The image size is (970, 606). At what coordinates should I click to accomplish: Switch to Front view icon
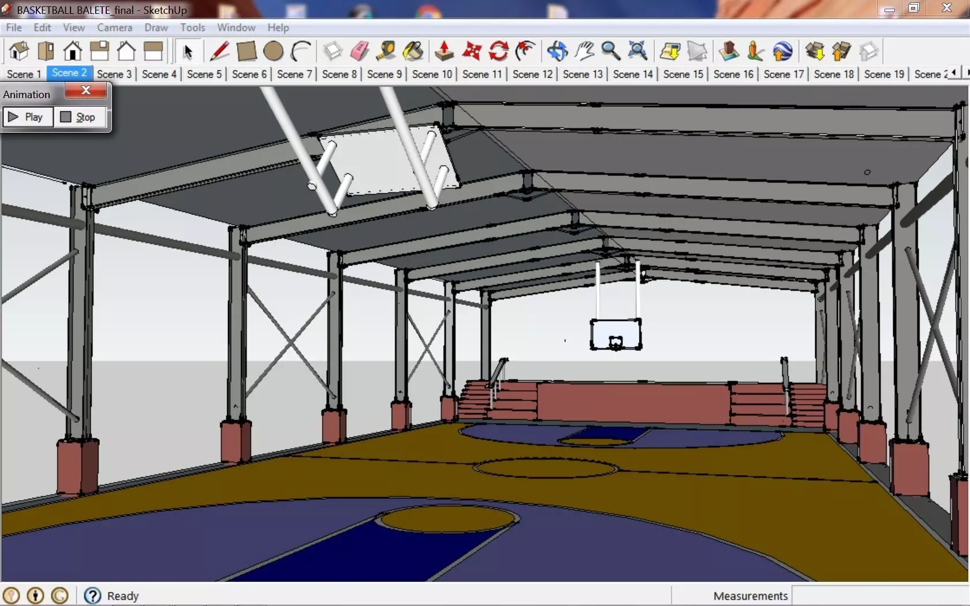(73, 51)
